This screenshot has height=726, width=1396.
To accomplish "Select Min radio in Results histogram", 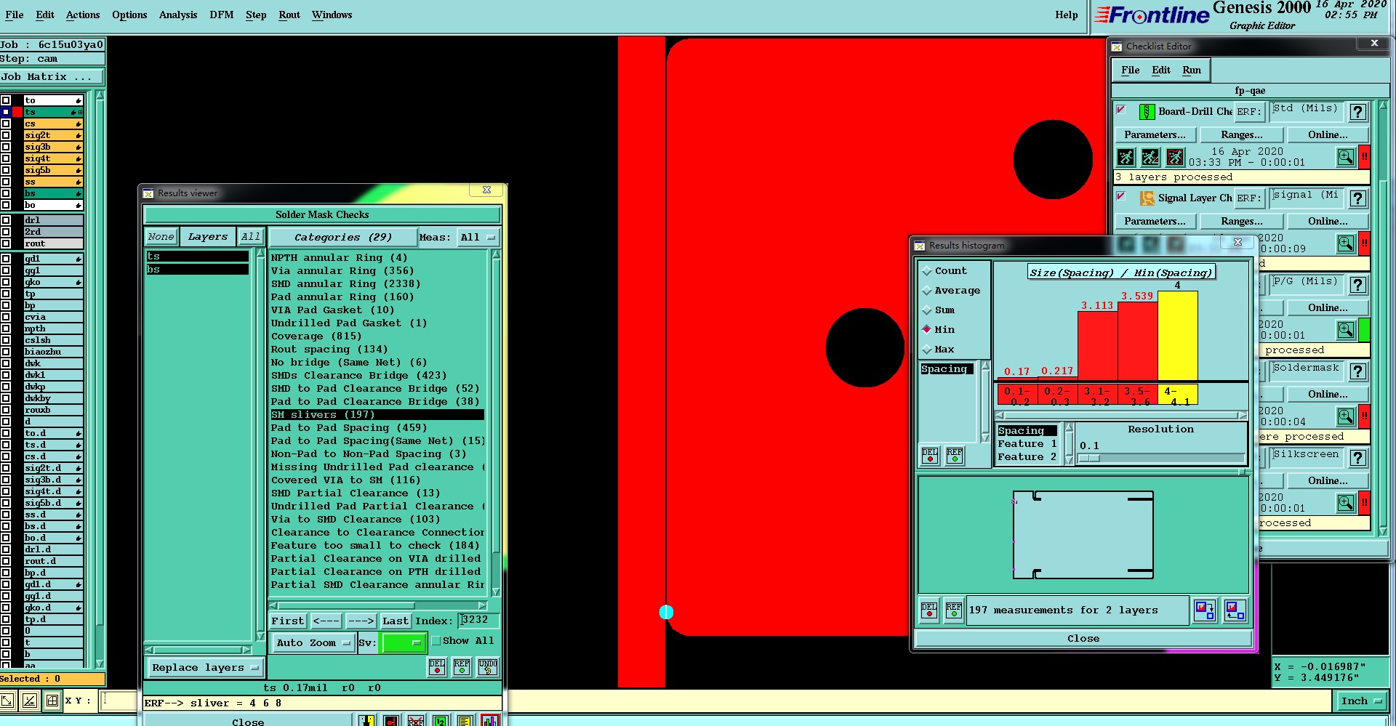I will [x=927, y=330].
